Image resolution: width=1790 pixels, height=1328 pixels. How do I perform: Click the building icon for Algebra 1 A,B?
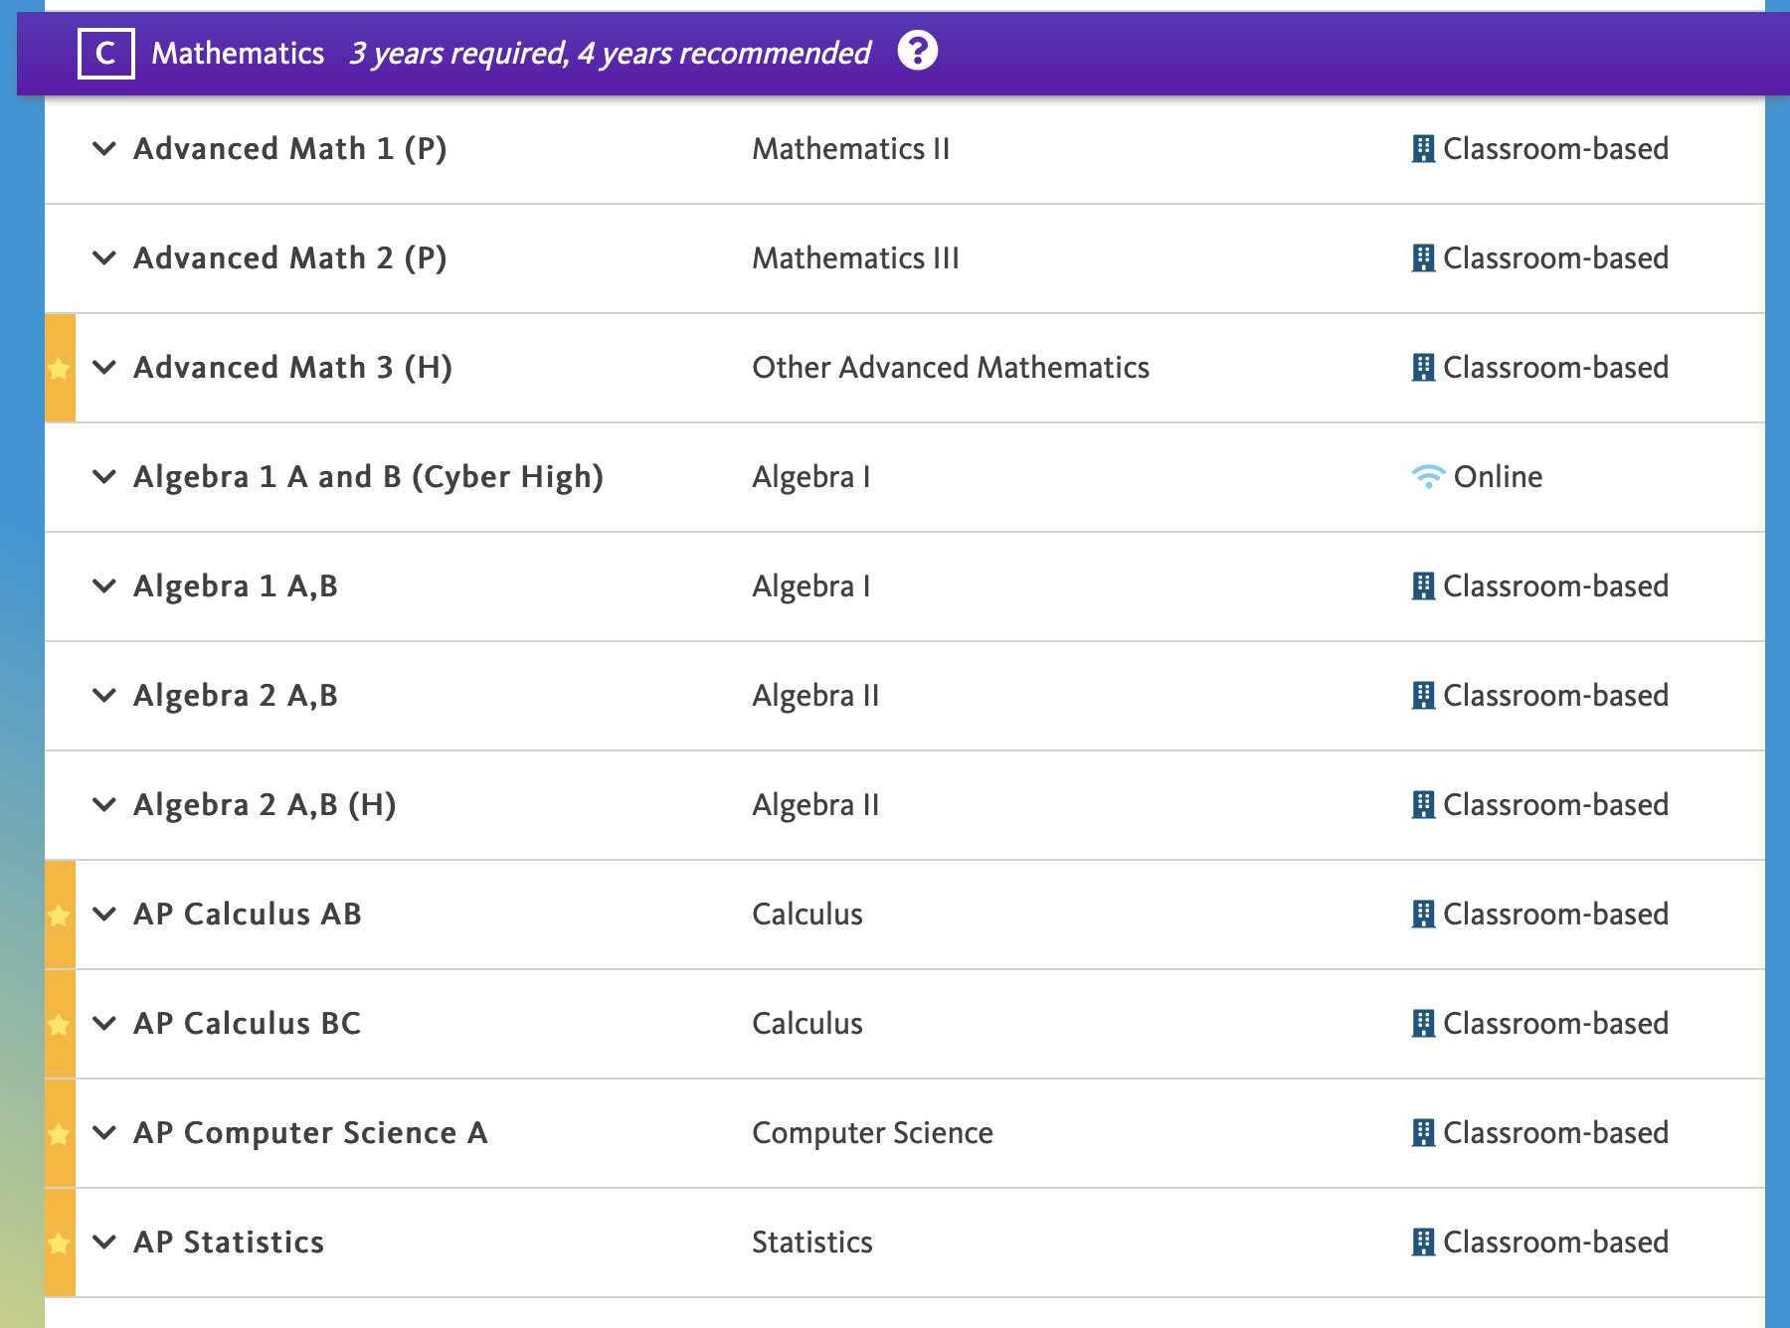click(1423, 586)
